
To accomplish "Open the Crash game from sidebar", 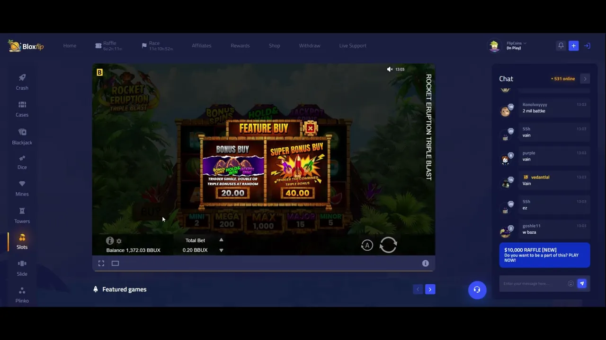I will coord(22,82).
